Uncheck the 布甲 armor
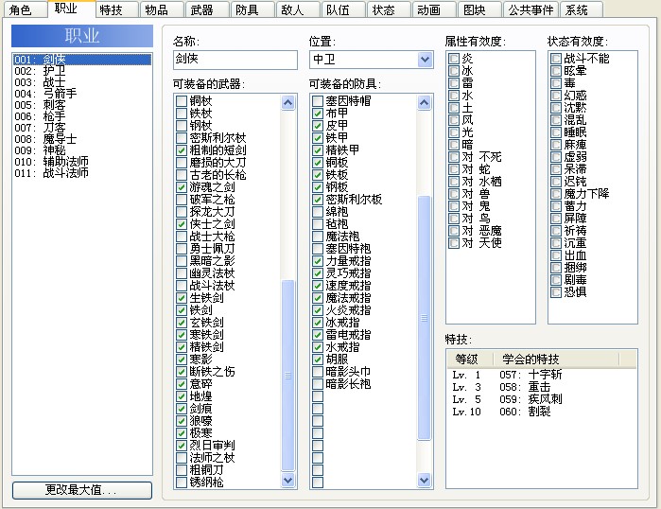The width and height of the screenshot is (661, 509). click(318, 114)
